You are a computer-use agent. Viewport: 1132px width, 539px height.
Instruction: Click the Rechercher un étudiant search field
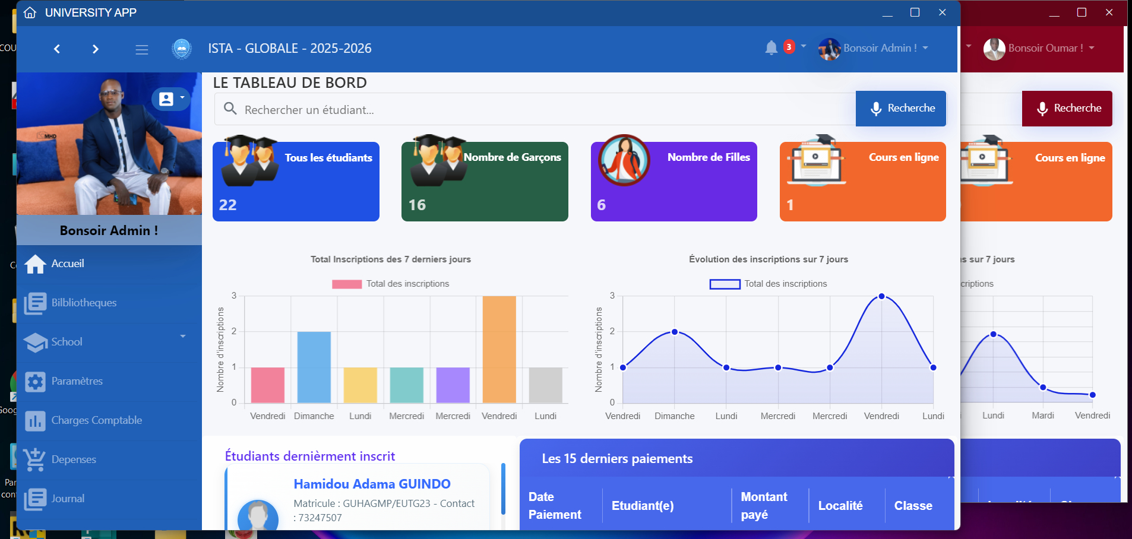(535, 110)
